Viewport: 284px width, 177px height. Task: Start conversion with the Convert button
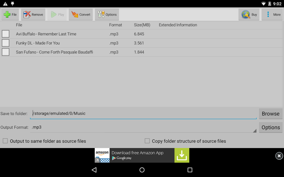click(81, 15)
